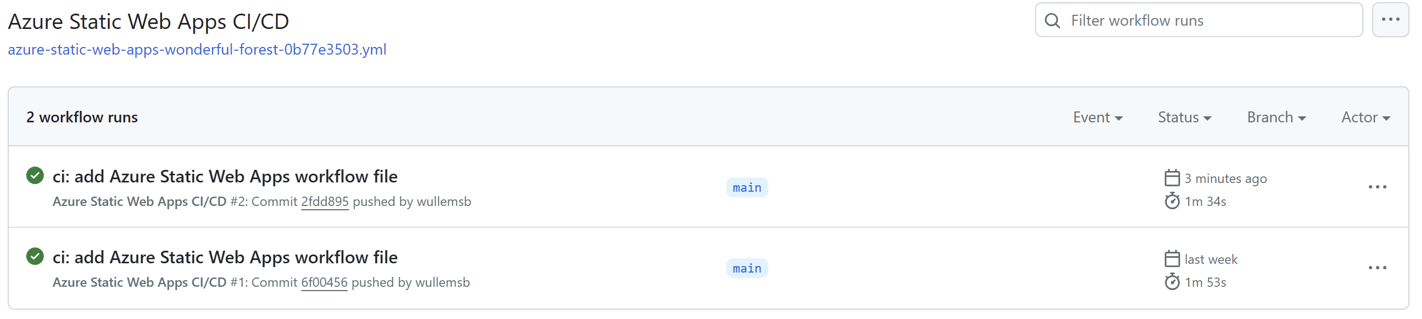Screen dimensions: 1422x319
Task: Click the search magnifier icon in filter box
Action: click(x=1052, y=21)
